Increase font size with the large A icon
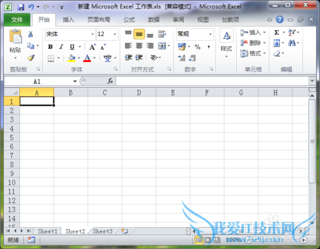The image size is (320, 249). coord(92,47)
